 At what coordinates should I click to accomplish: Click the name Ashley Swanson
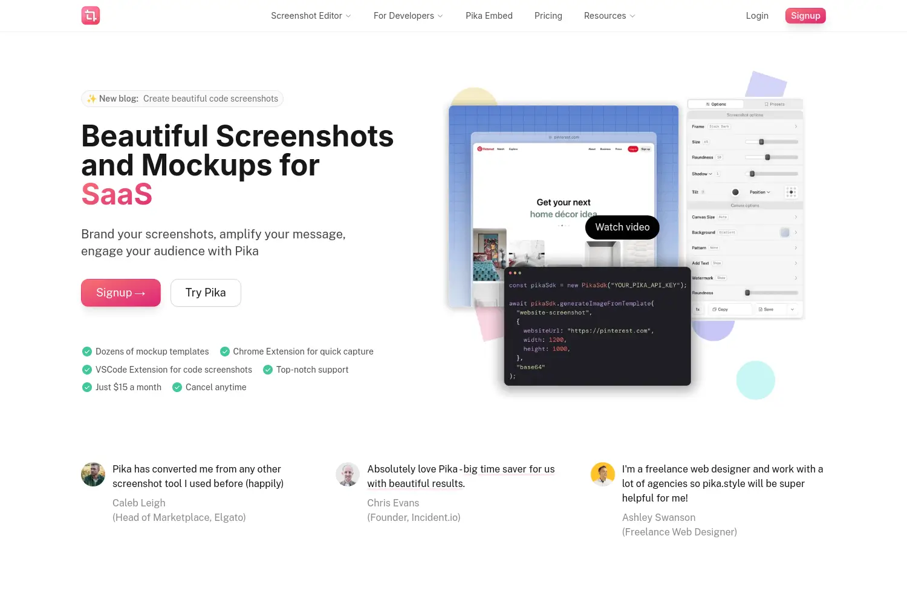pyautogui.click(x=659, y=517)
